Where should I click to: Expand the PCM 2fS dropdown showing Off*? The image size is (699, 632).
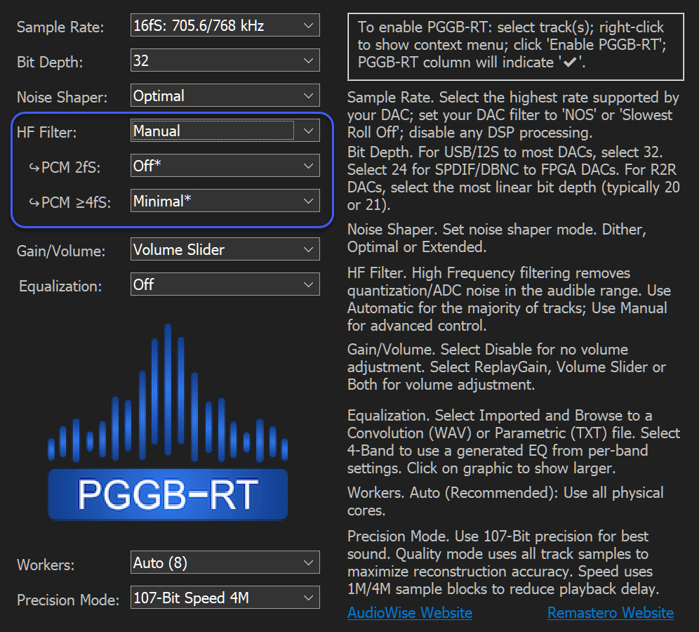pos(225,166)
